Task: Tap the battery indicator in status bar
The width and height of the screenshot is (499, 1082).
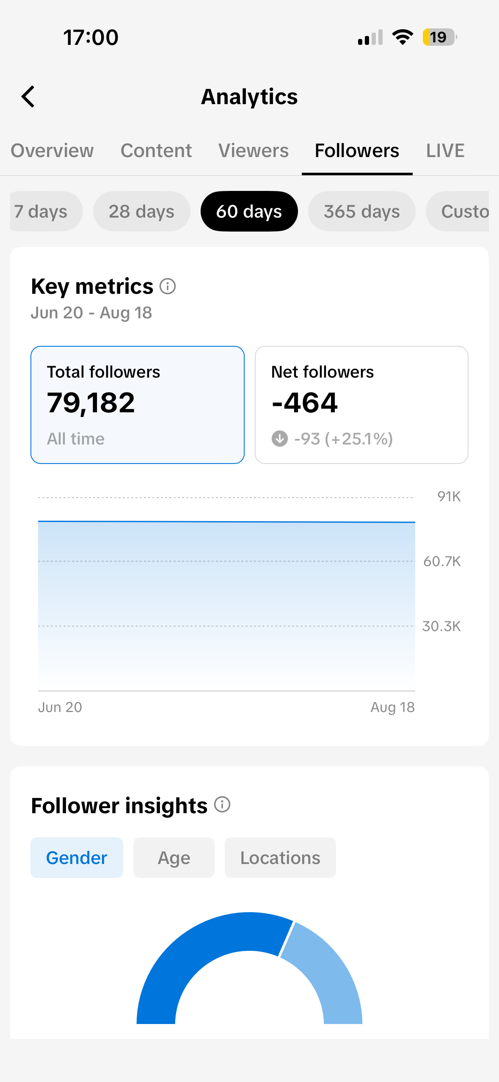Action: [x=440, y=37]
